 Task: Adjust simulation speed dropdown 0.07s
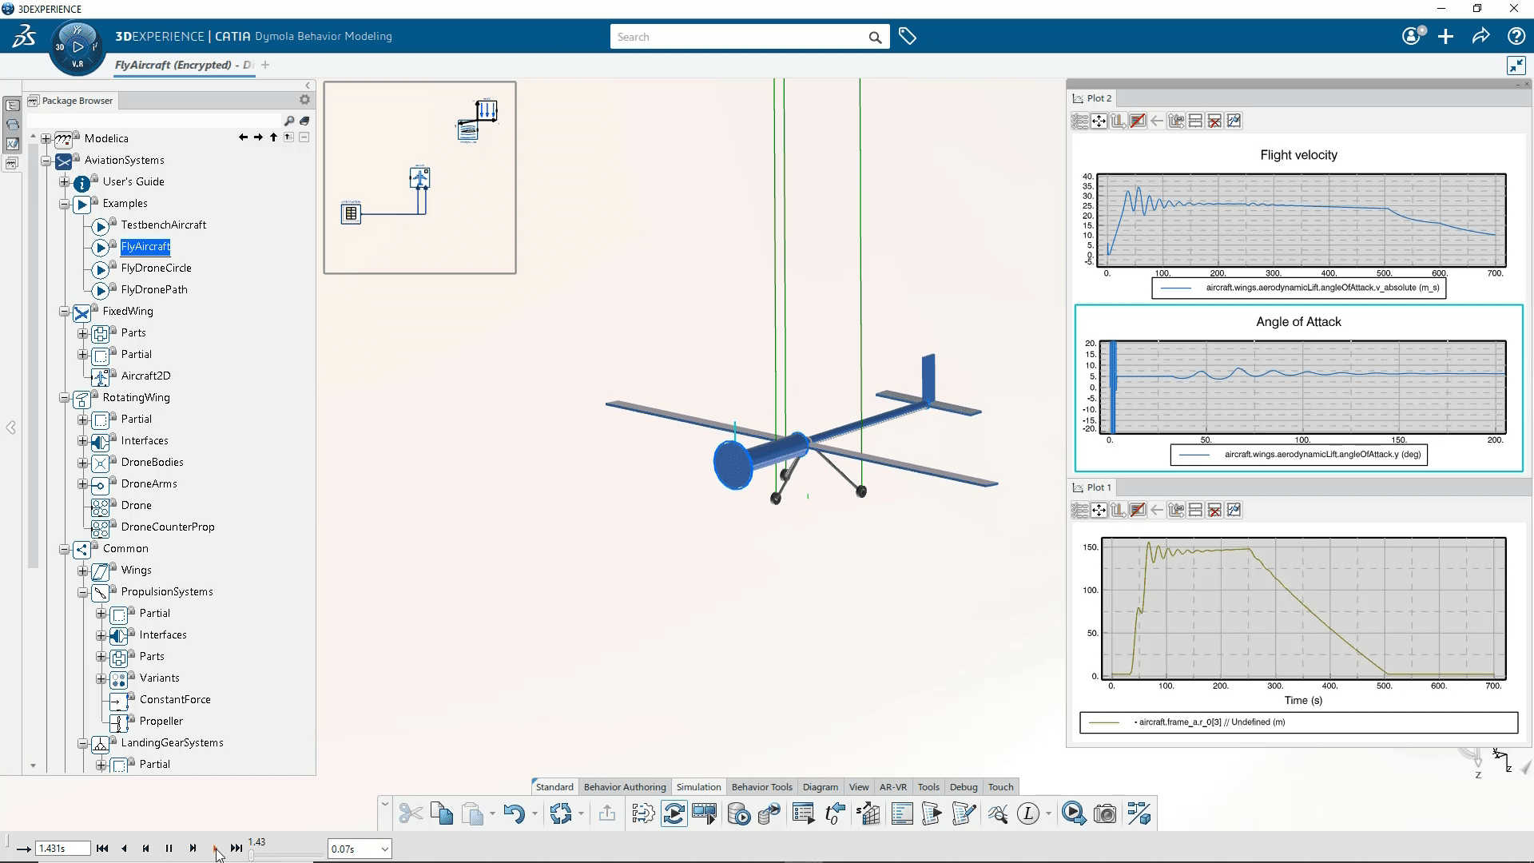pyautogui.click(x=358, y=849)
